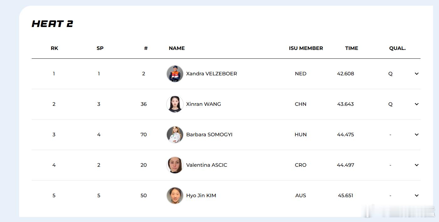Expand Hyo Jin KIM's row chevron
The image size is (439, 222).
416,196
